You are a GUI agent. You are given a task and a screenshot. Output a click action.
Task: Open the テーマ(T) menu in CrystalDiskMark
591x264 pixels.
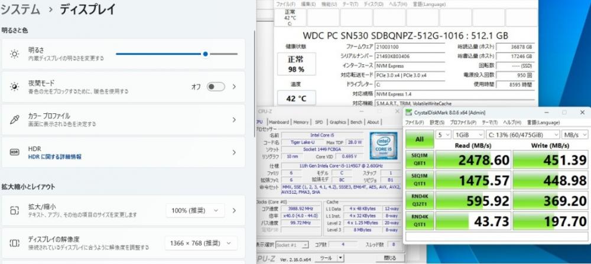click(489, 122)
